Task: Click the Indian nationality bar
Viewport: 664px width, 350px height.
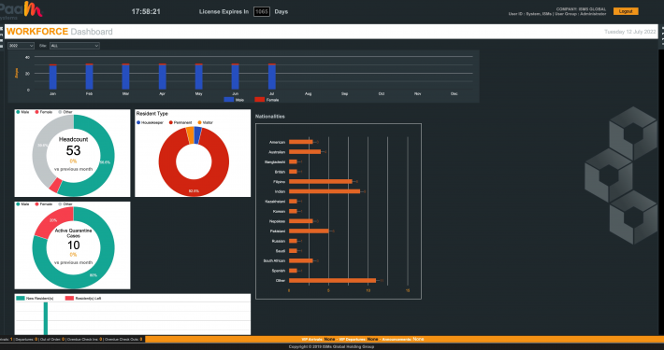Action: (325, 191)
